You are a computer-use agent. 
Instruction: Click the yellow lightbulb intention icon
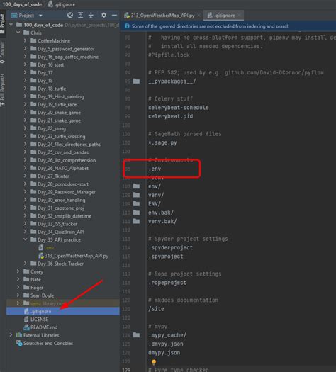pos(154,362)
